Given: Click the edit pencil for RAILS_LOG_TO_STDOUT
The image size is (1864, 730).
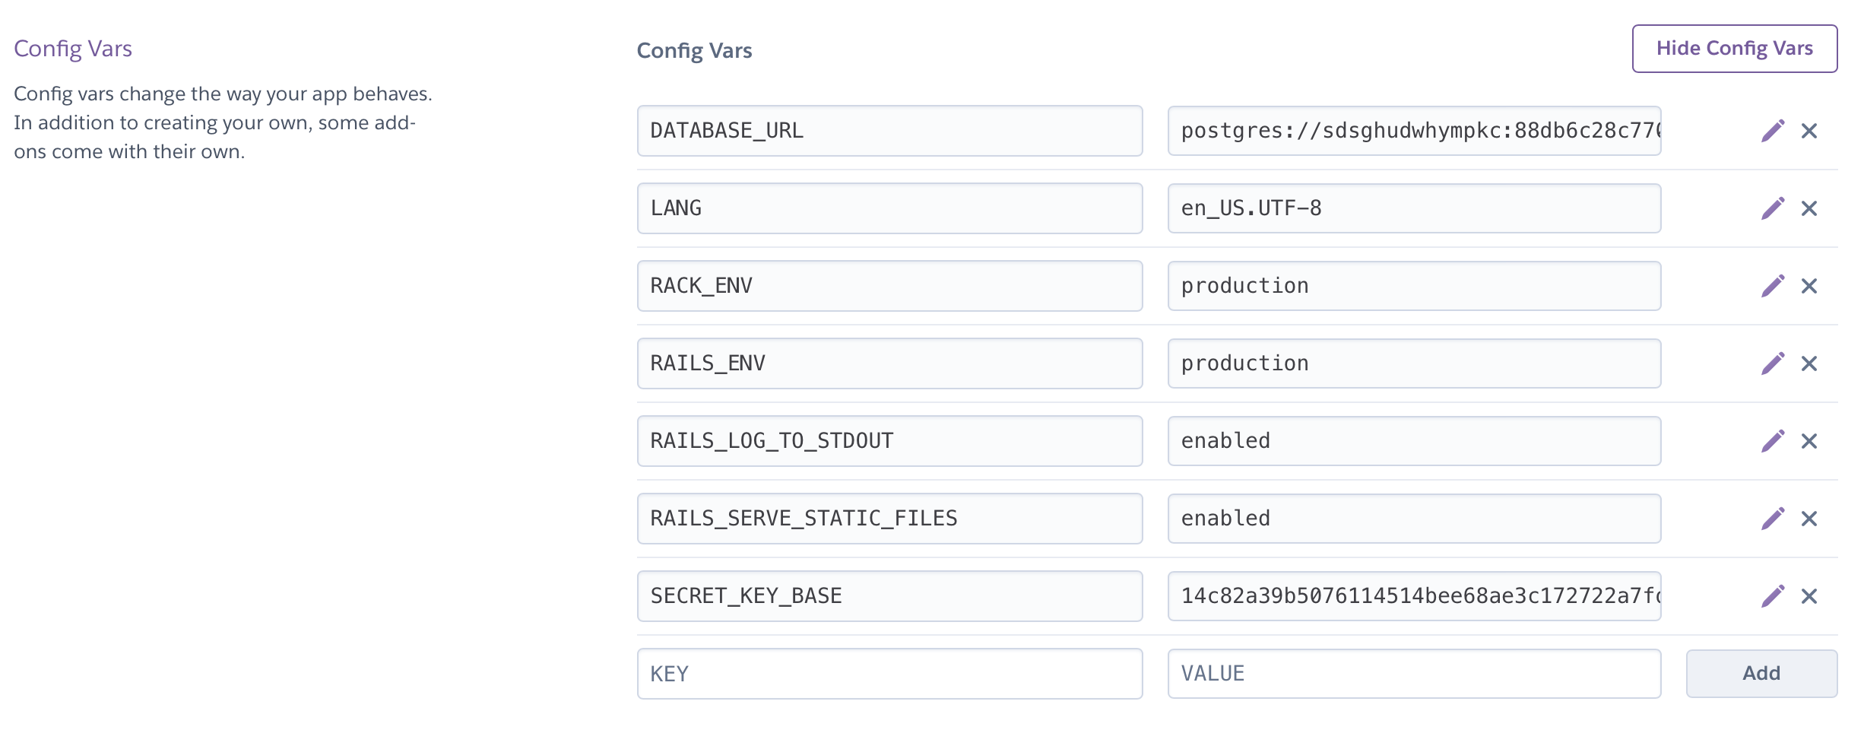Looking at the screenshot, I should (x=1774, y=440).
